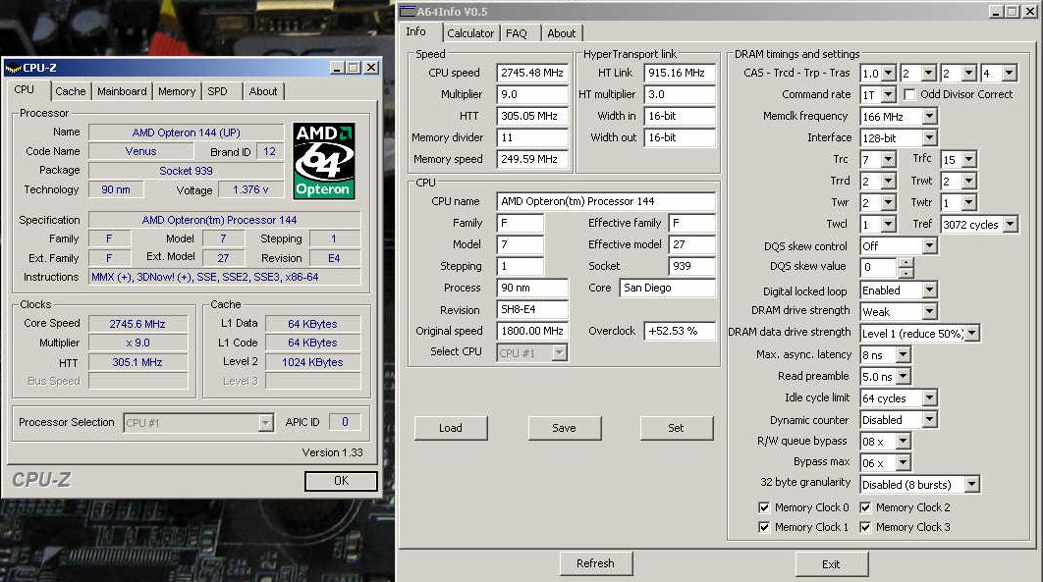
Task: Switch to the A64Info Calculator tab
Action: click(470, 33)
